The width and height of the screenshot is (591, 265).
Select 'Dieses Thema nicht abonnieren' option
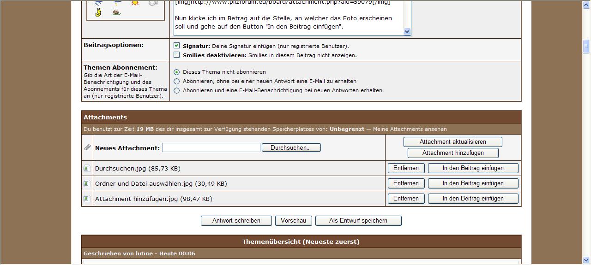[177, 72]
